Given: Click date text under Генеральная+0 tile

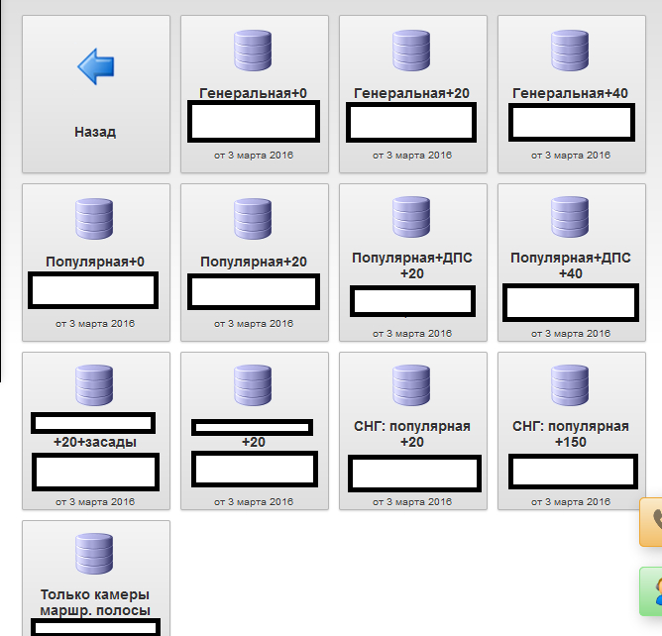Looking at the screenshot, I should (254, 156).
